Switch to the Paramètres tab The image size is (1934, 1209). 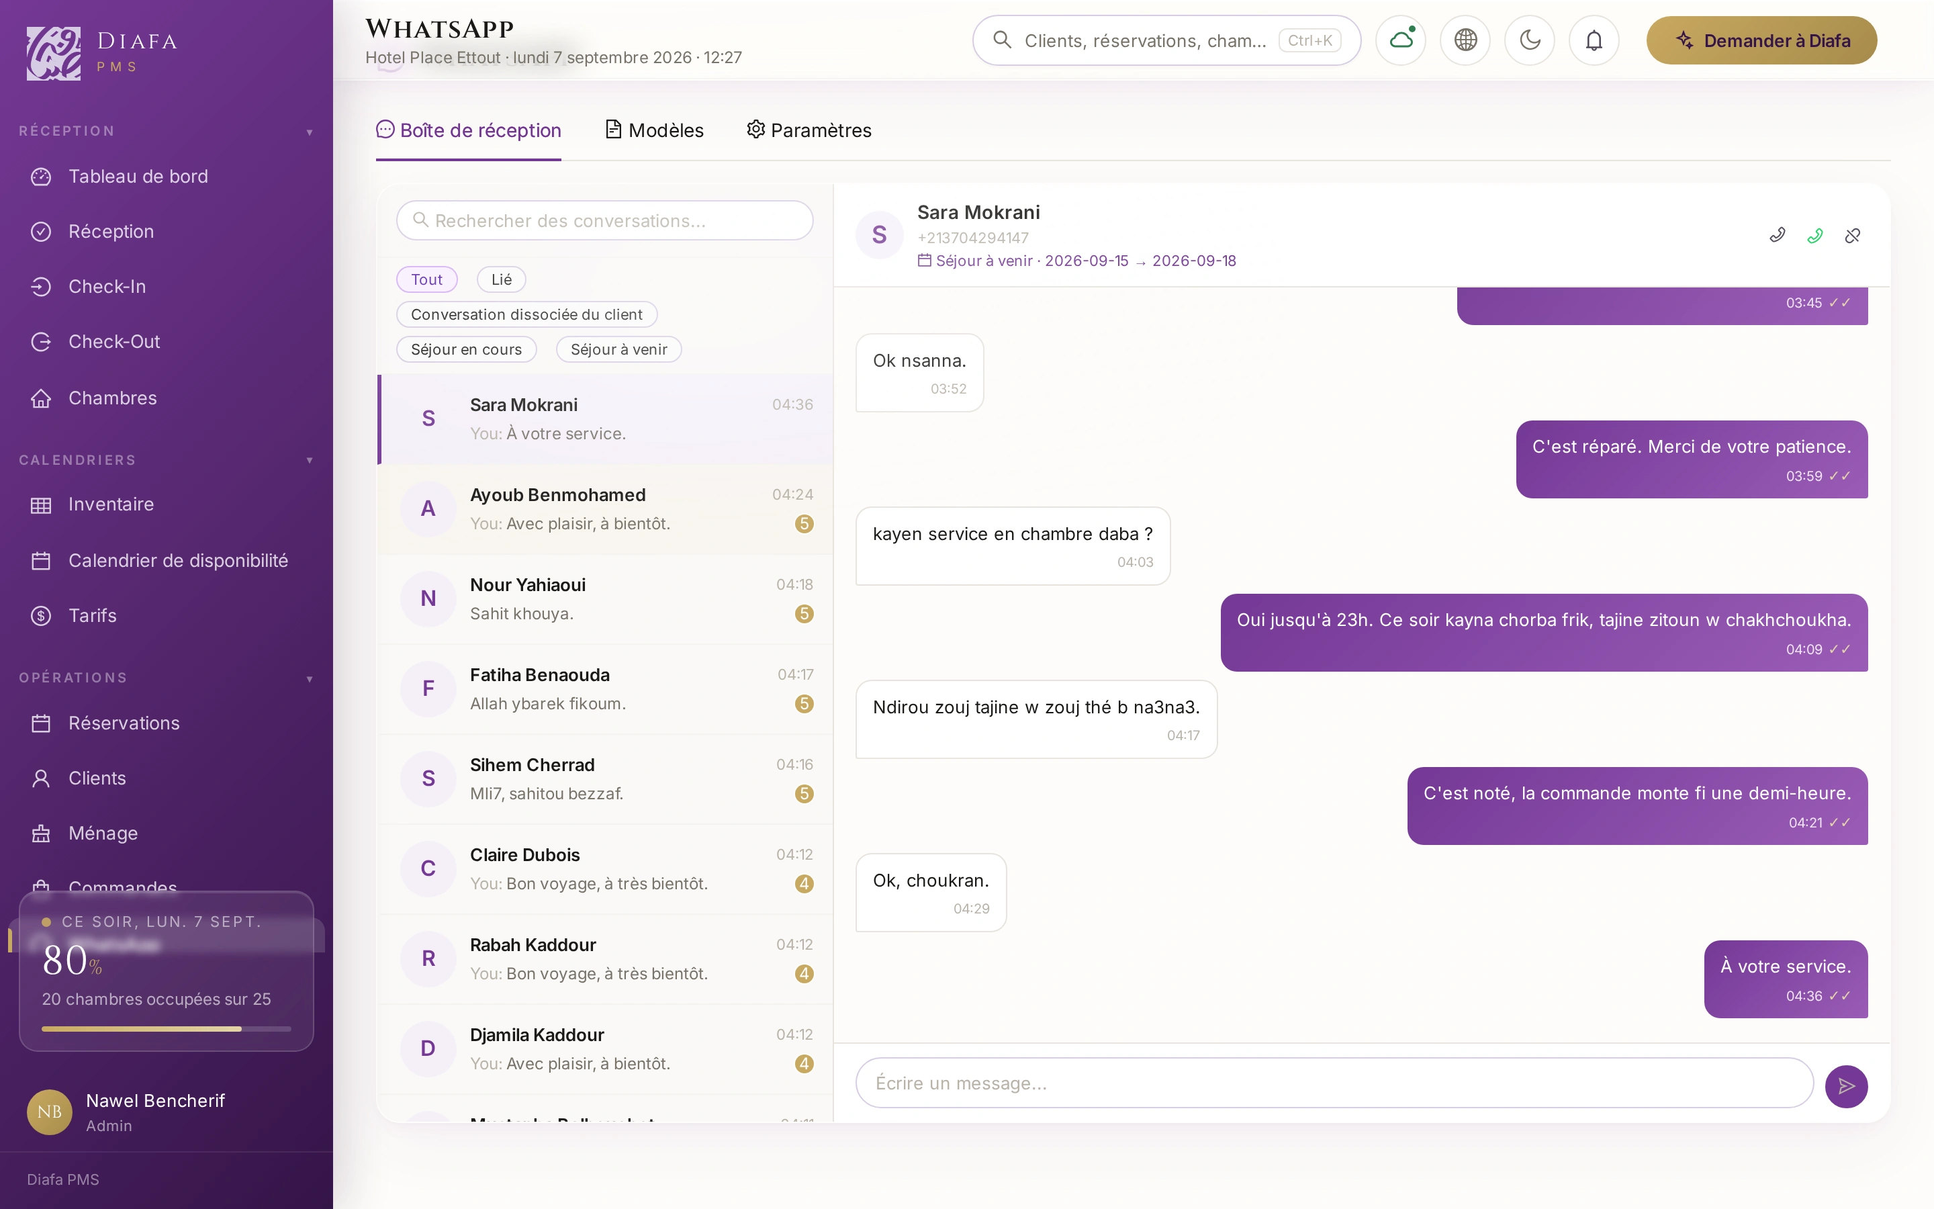point(809,130)
